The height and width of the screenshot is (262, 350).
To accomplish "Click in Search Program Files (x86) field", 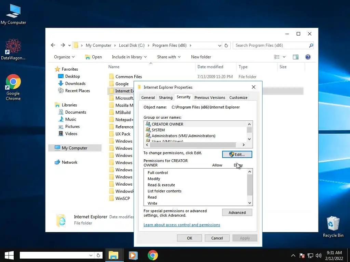I will pyautogui.click(x=270, y=45).
